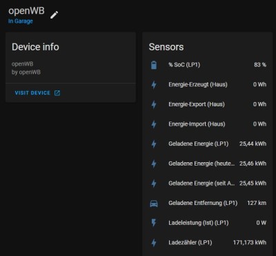Click the openWB device title
The width and height of the screenshot is (276, 256).
point(26,11)
